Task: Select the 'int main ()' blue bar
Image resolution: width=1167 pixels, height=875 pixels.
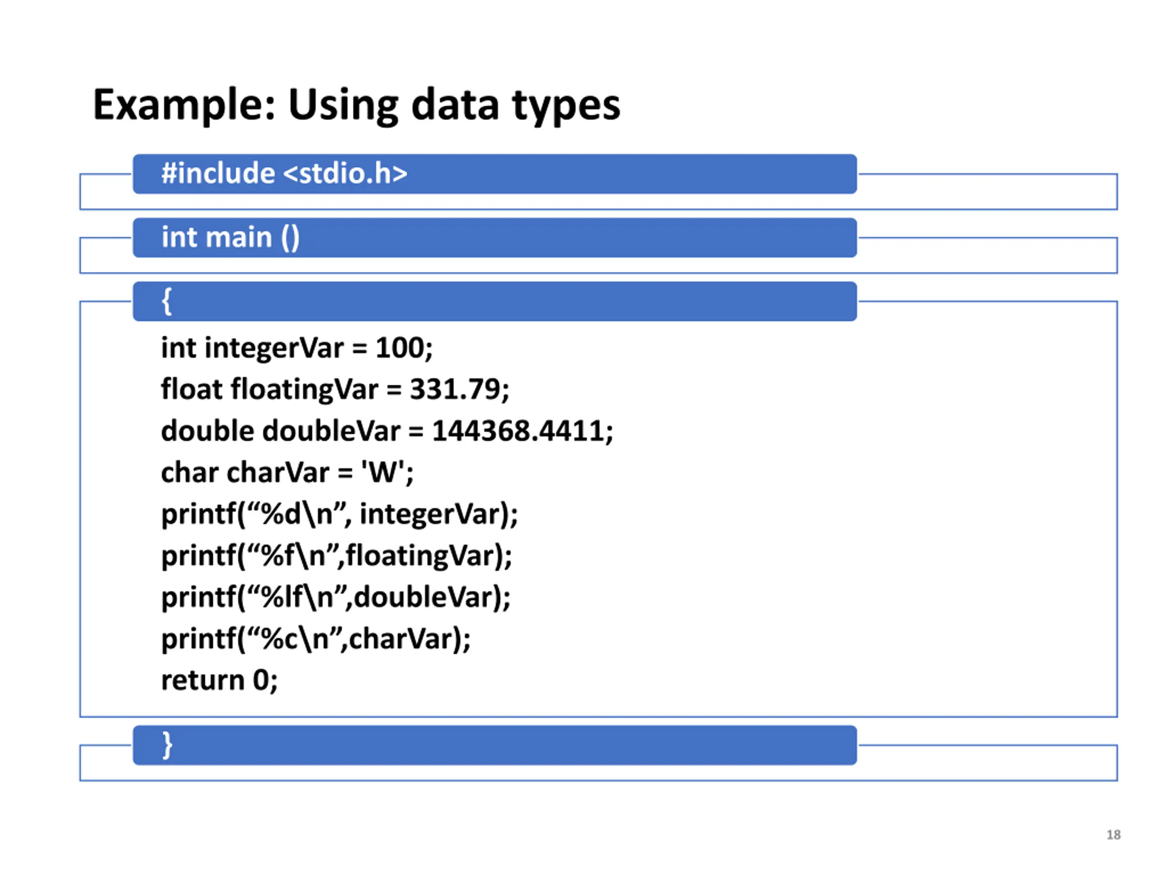Action: 494,238
